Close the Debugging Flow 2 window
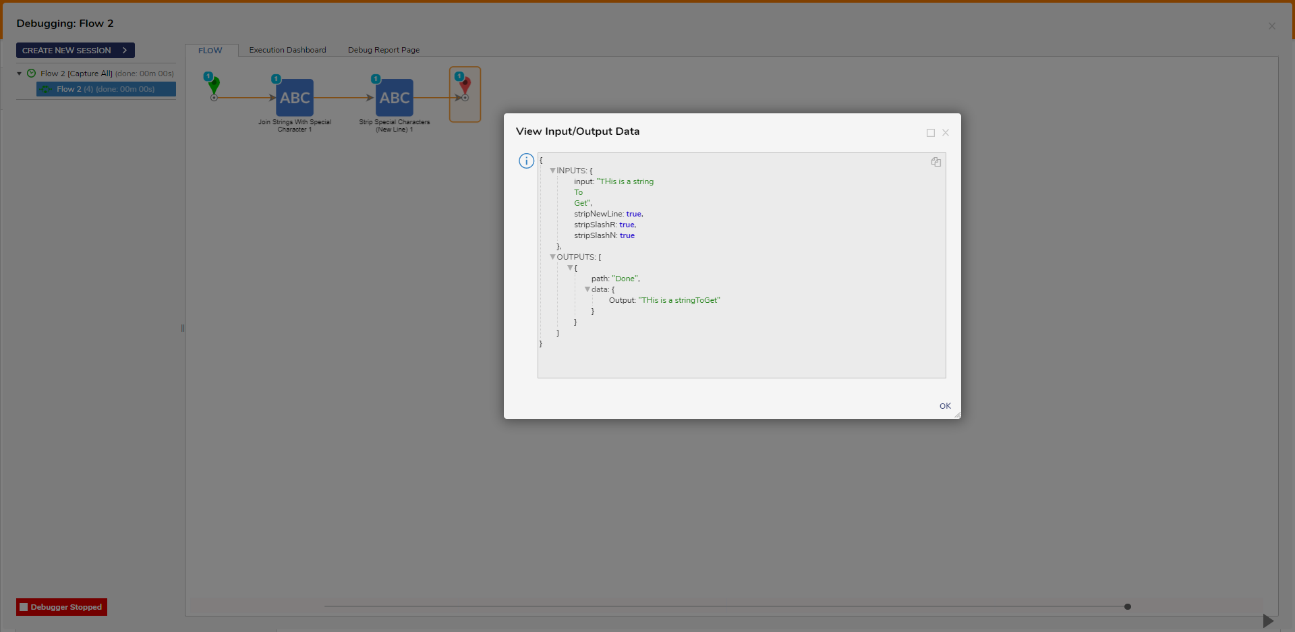The height and width of the screenshot is (632, 1295). point(1272,26)
